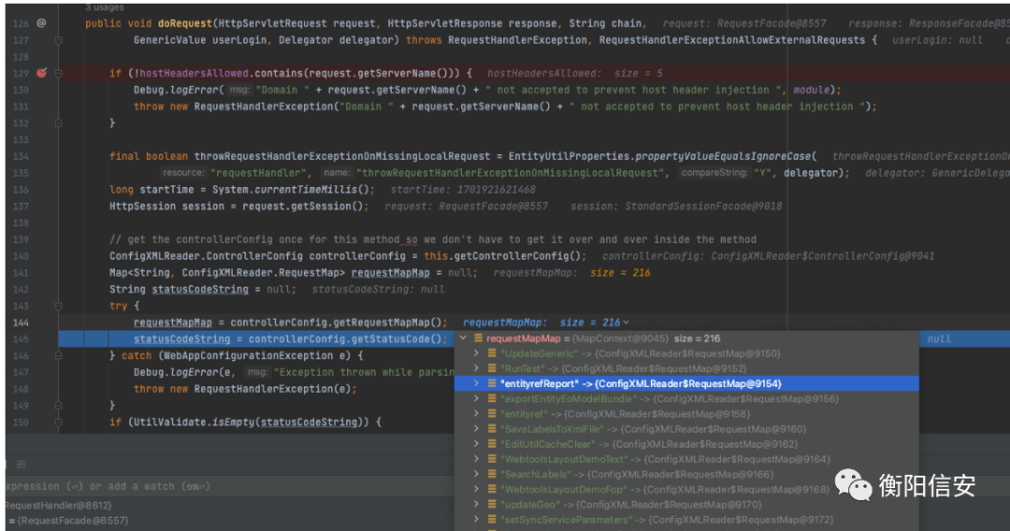This screenshot has height=531, width=1010.
Task: Expand the "EditUtilCacheClear" entry
Action: point(476,444)
